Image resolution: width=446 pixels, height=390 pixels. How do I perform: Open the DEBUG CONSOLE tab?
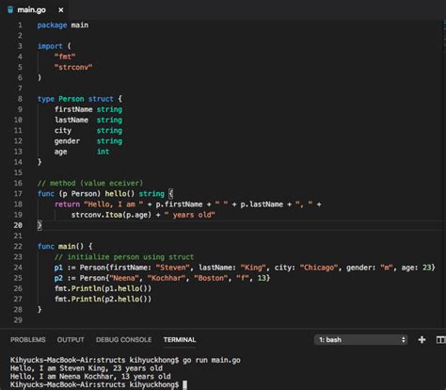123,340
